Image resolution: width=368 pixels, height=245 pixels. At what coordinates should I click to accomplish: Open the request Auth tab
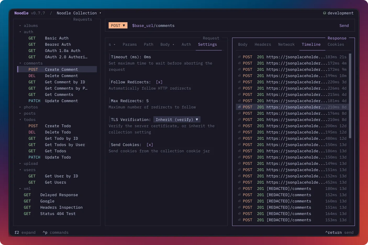186,44
